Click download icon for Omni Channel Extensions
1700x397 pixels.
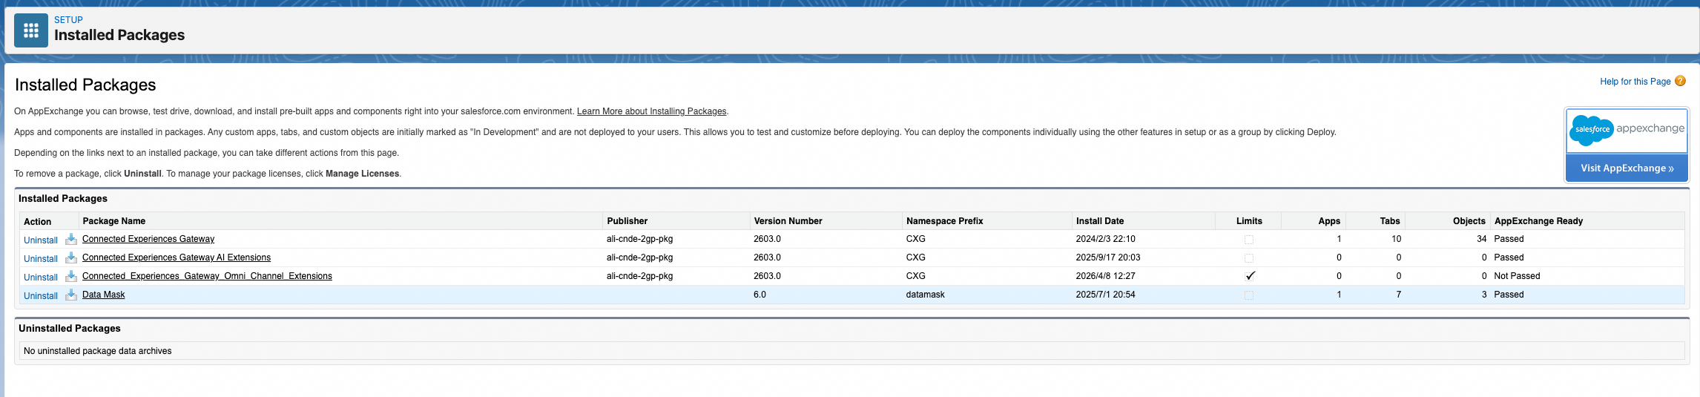point(71,276)
